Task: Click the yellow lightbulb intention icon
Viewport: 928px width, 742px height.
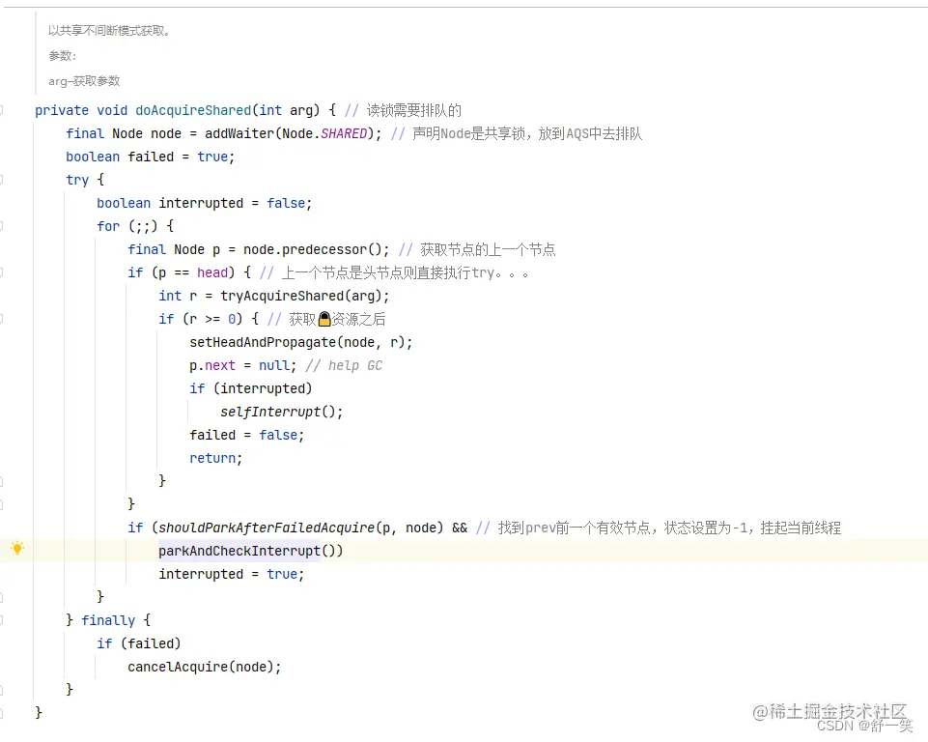Action: coord(17,548)
